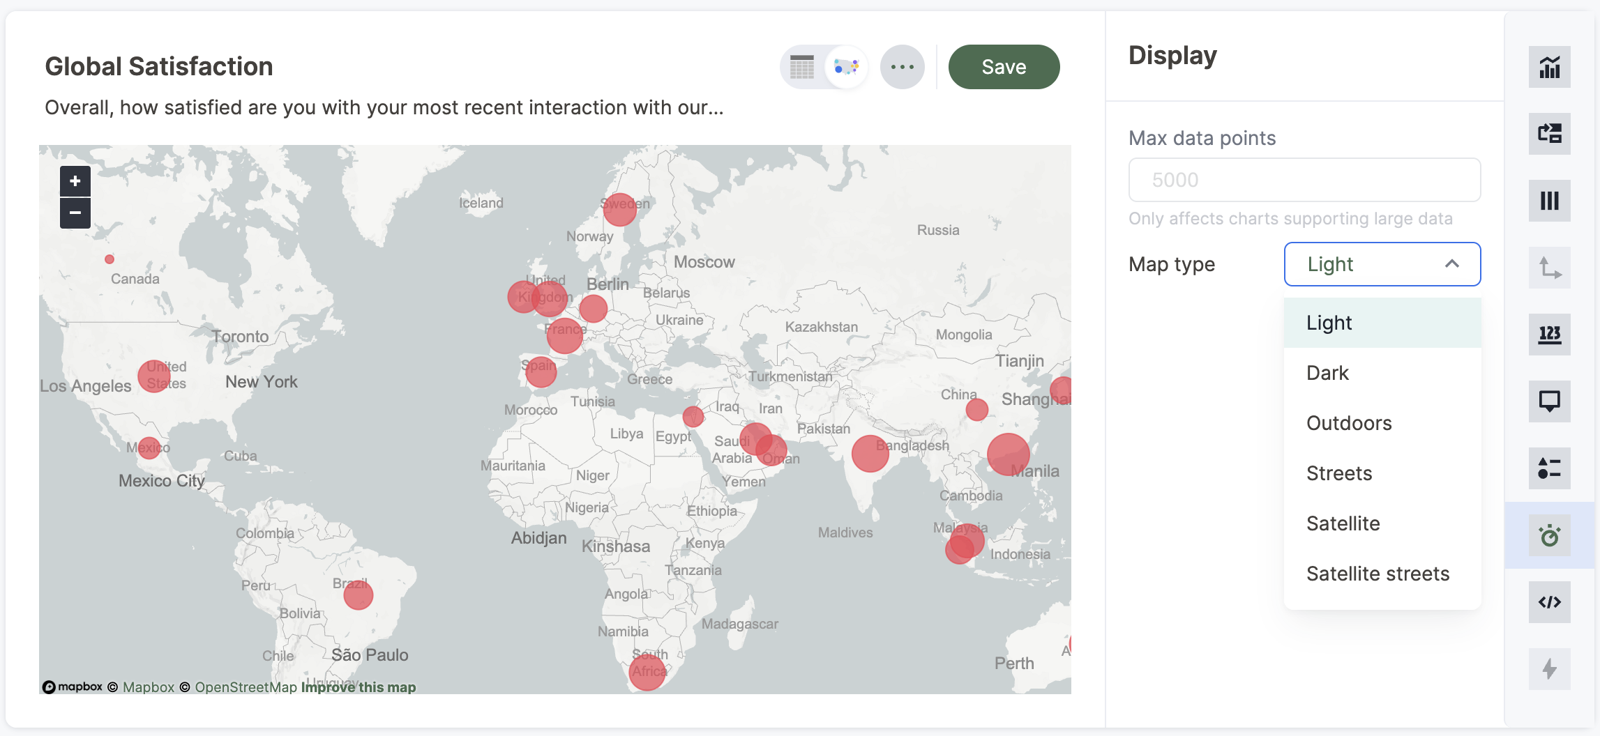Switch to table view
This screenshot has width=1600, height=736.
(x=802, y=67)
